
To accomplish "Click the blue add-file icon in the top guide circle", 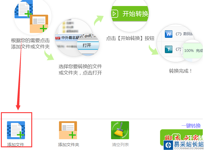I will 23,9.
